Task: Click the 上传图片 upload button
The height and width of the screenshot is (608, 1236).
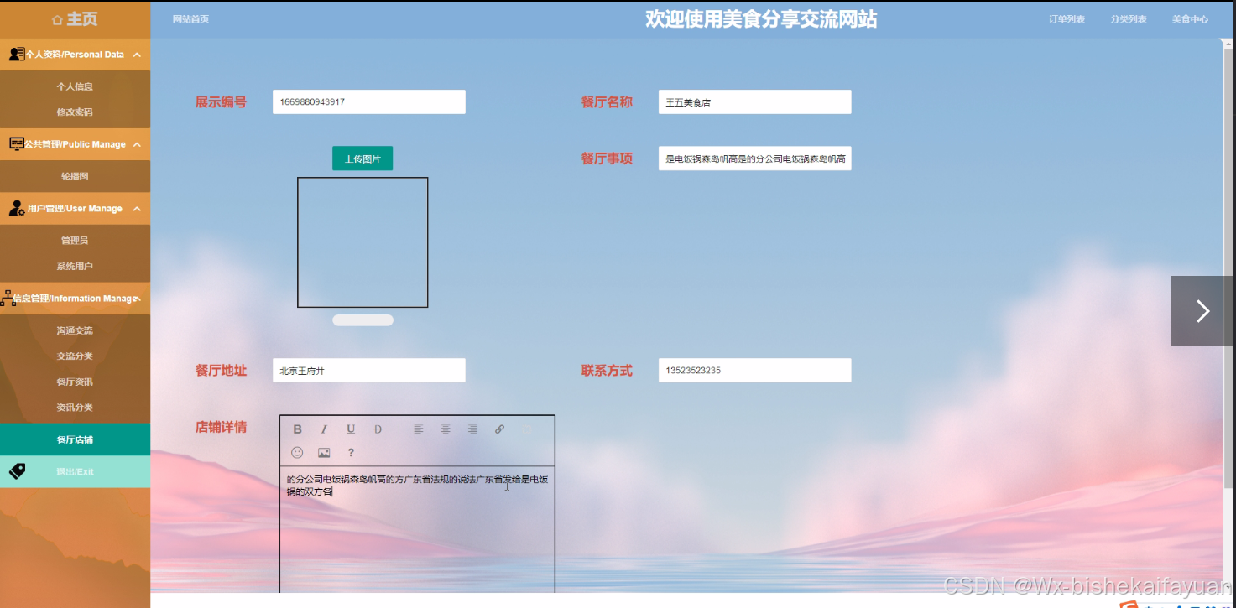Action: coord(362,158)
